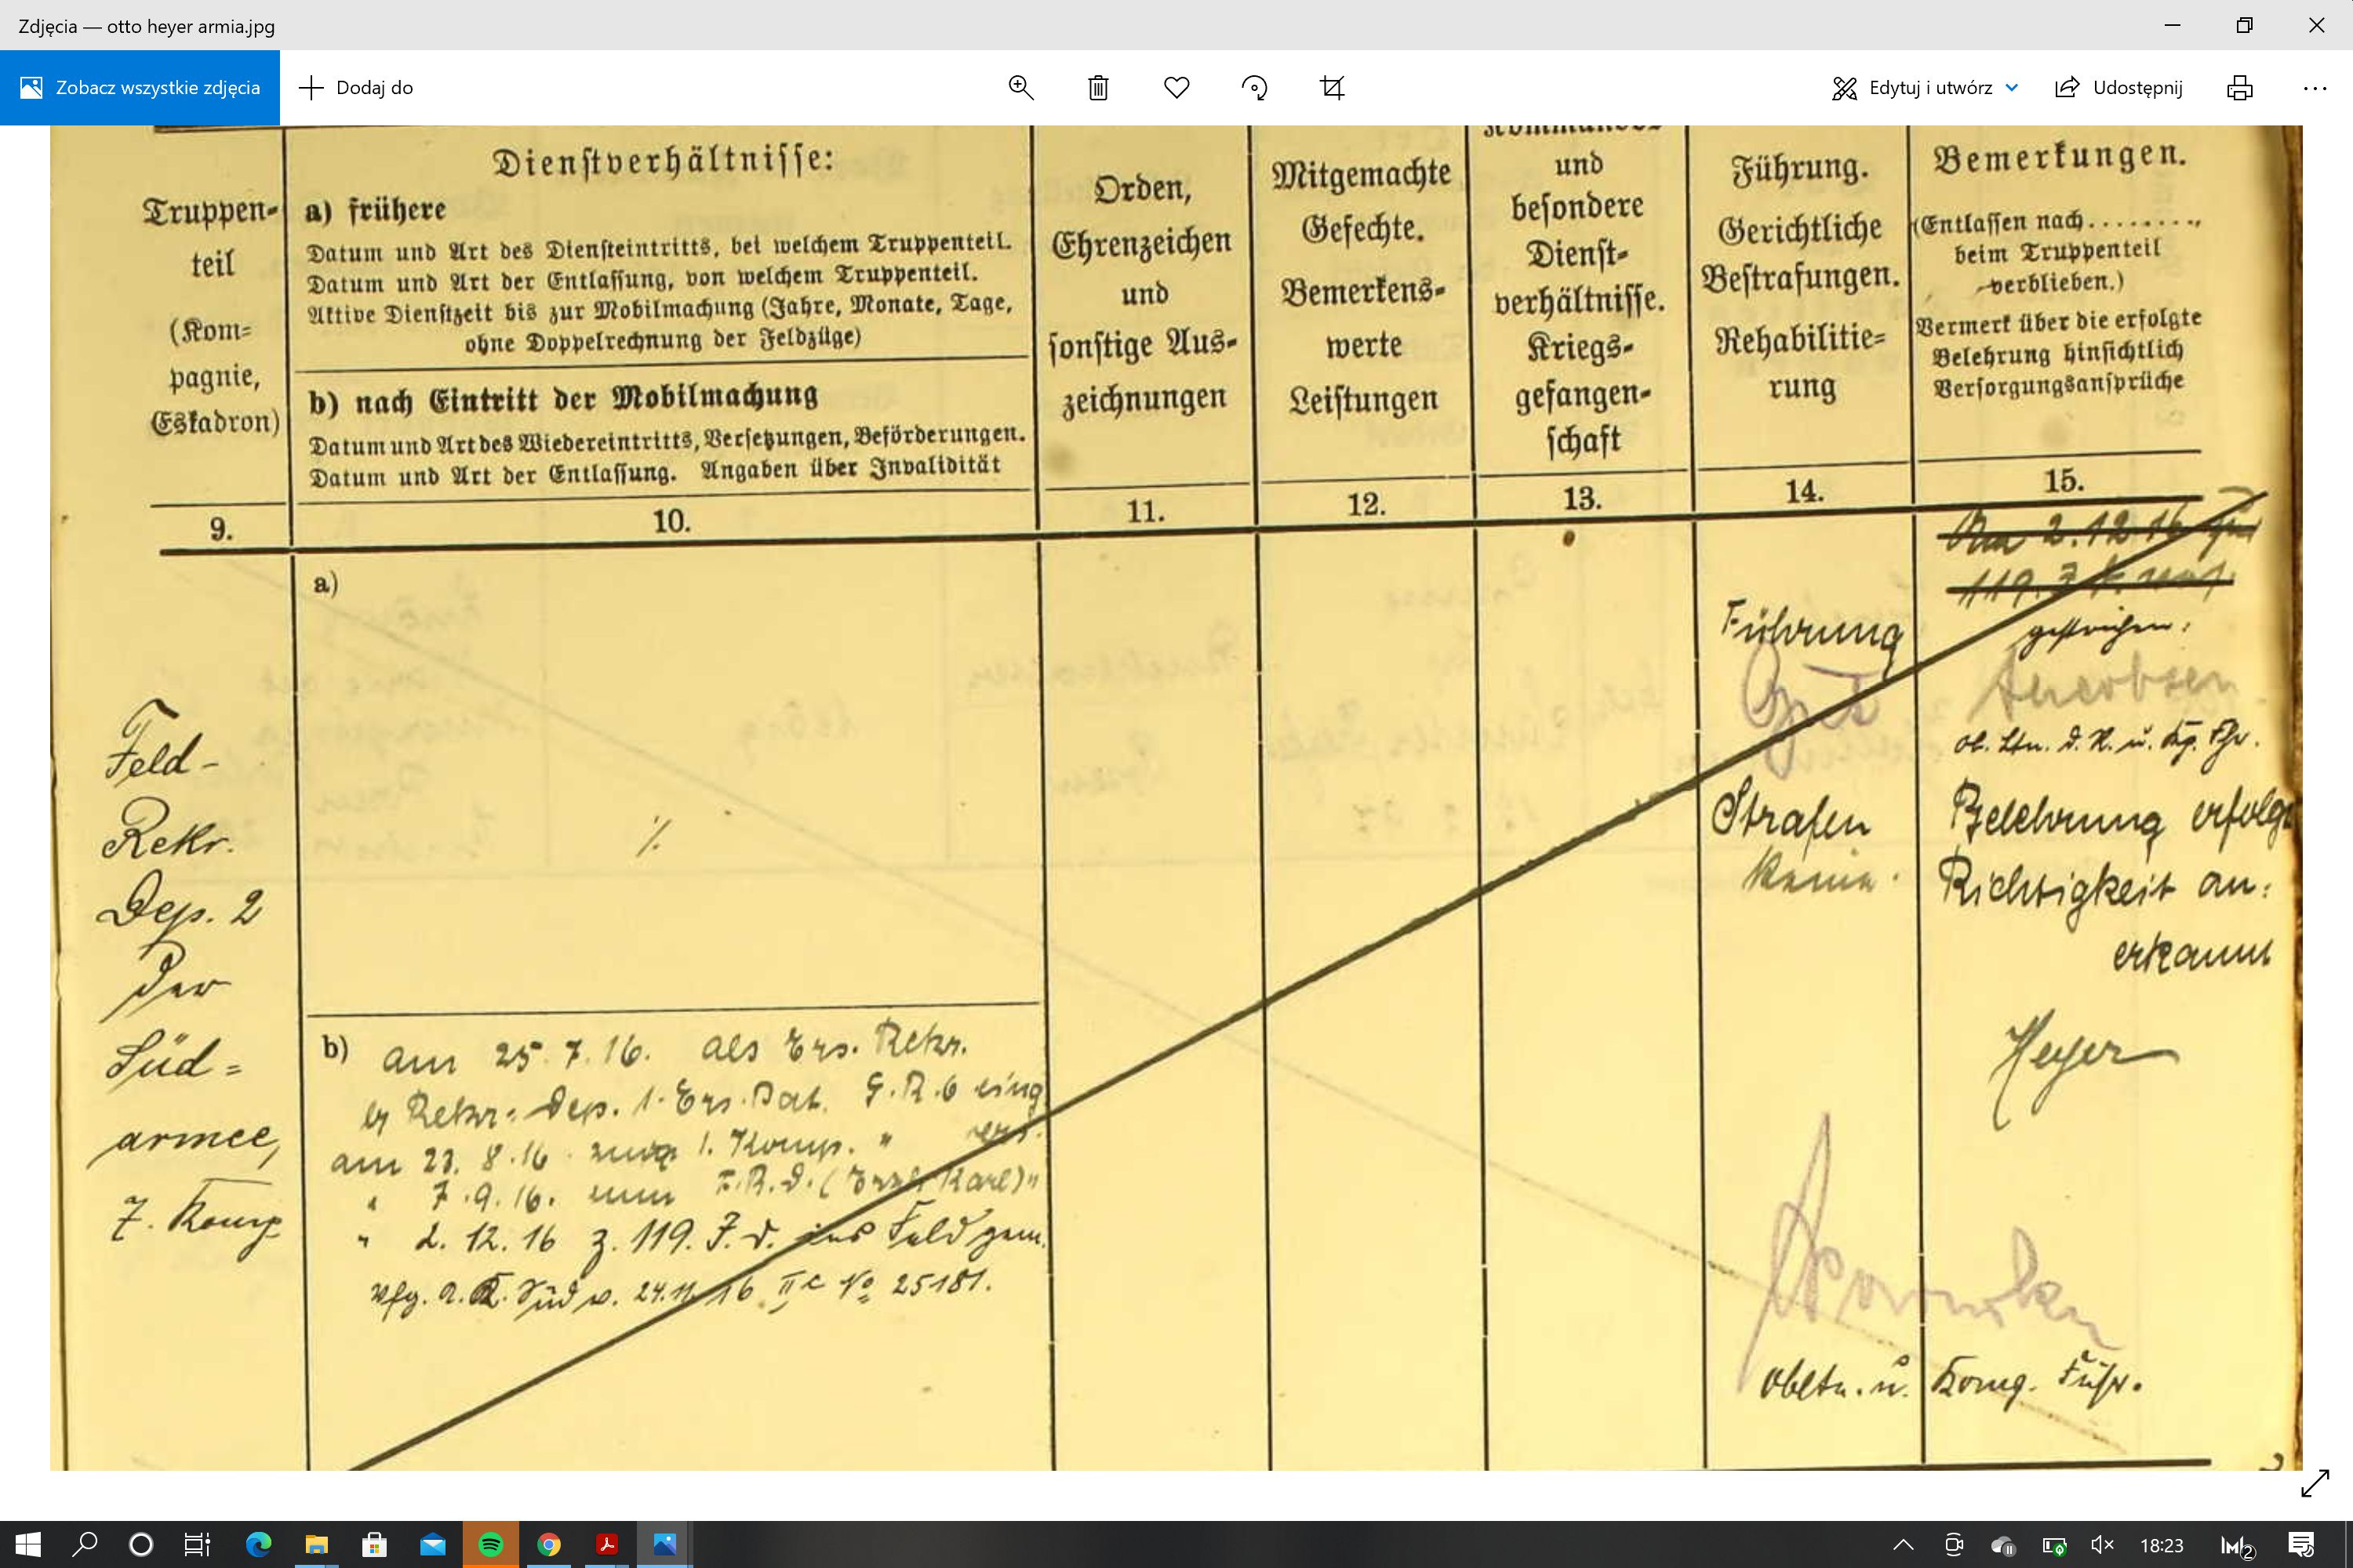Open the Crop tool

(x=1333, y=88)
